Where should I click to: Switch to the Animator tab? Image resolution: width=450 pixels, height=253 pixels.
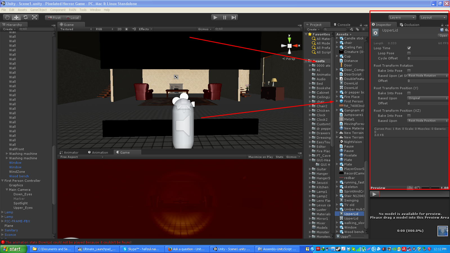tap(69, 152)
